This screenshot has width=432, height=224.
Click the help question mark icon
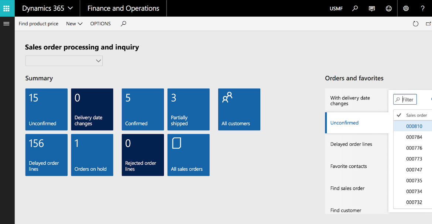coord(423,8)
